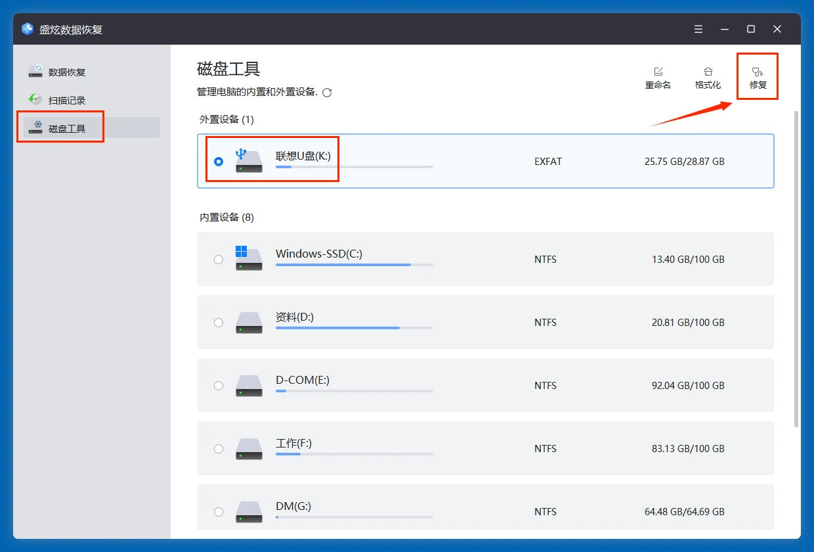The width and height of the screenshot is (814, 552).
Task: Open the 重命名 rename tool
Action: tap(658, 77)
